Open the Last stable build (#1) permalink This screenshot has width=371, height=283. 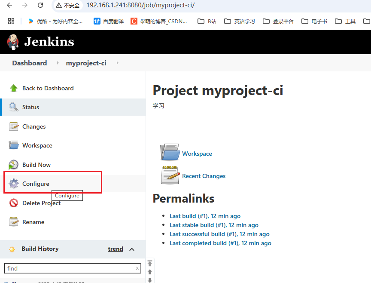pyautogui.click(x=214, y=225)
